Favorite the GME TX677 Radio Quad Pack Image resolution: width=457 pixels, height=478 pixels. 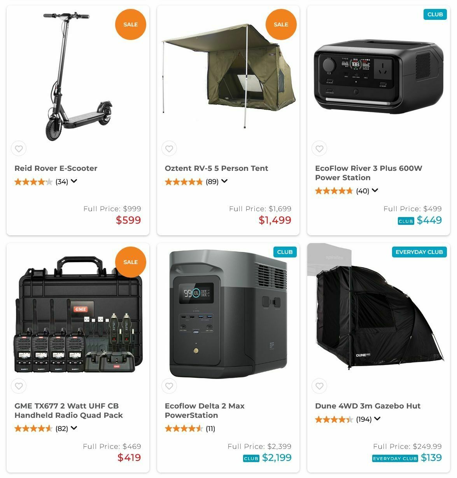[19, 386]
